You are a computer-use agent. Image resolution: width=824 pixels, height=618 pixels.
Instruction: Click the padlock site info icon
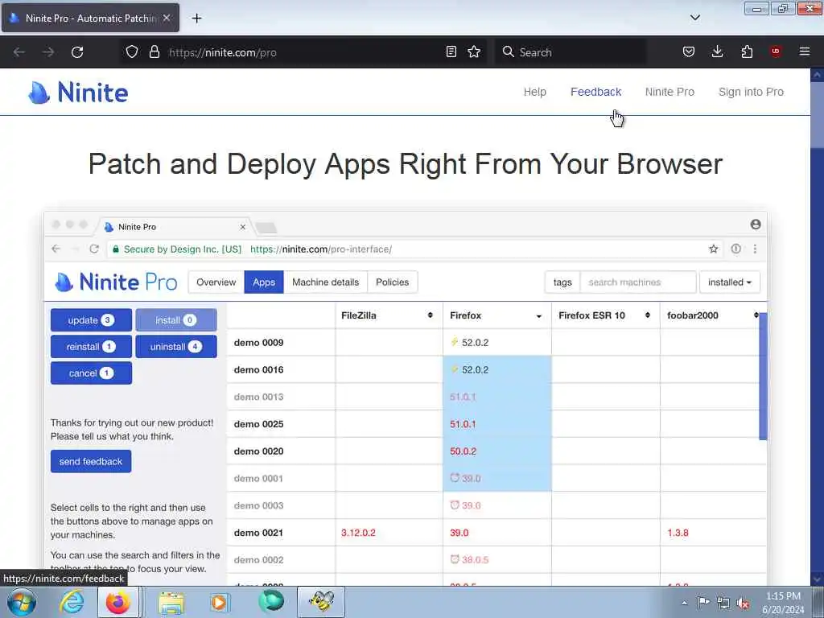tap(154, 52)
